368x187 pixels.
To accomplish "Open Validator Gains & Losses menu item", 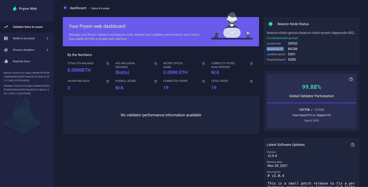I will click(27, 27).
